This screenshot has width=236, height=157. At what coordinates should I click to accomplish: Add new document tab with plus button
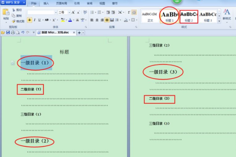(x=79, y=33)
